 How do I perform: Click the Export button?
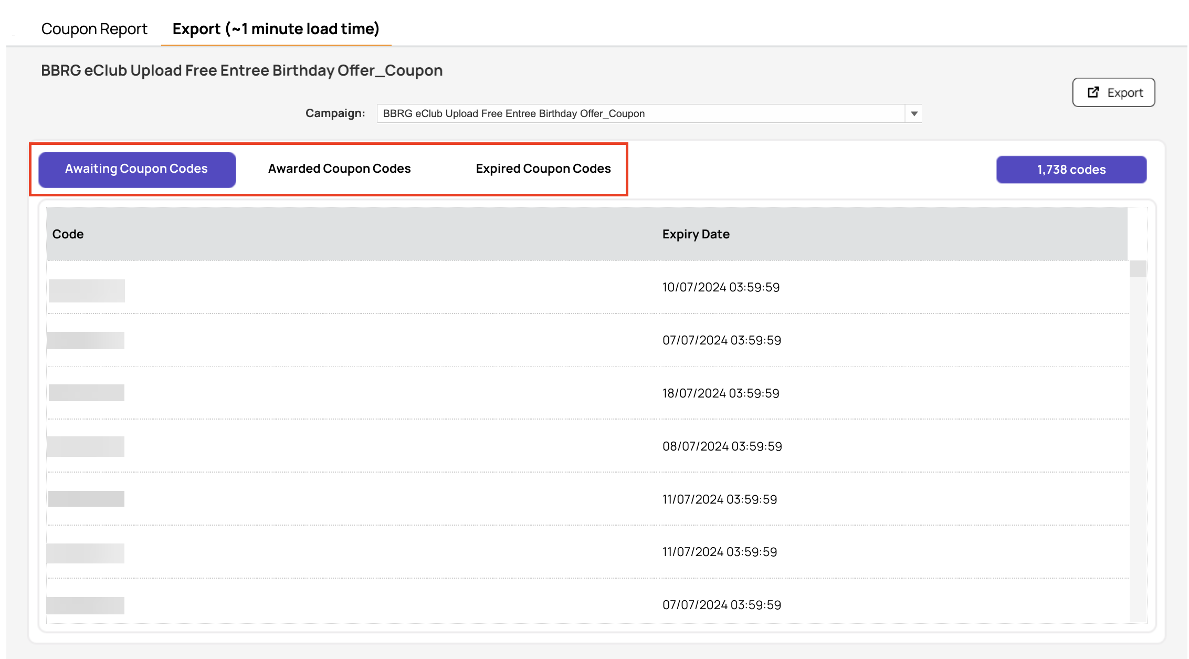tap(1113, 92)
